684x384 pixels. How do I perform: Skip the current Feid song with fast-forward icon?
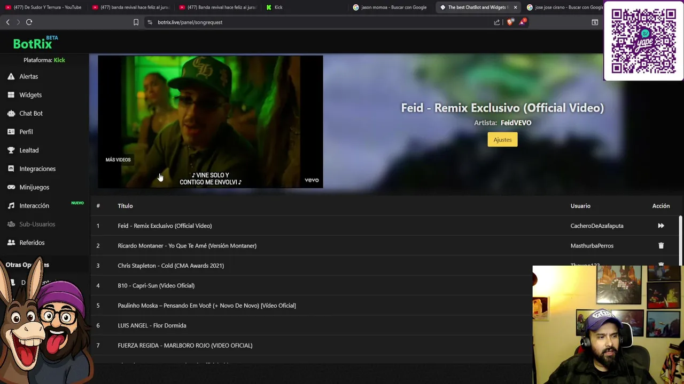661,226
